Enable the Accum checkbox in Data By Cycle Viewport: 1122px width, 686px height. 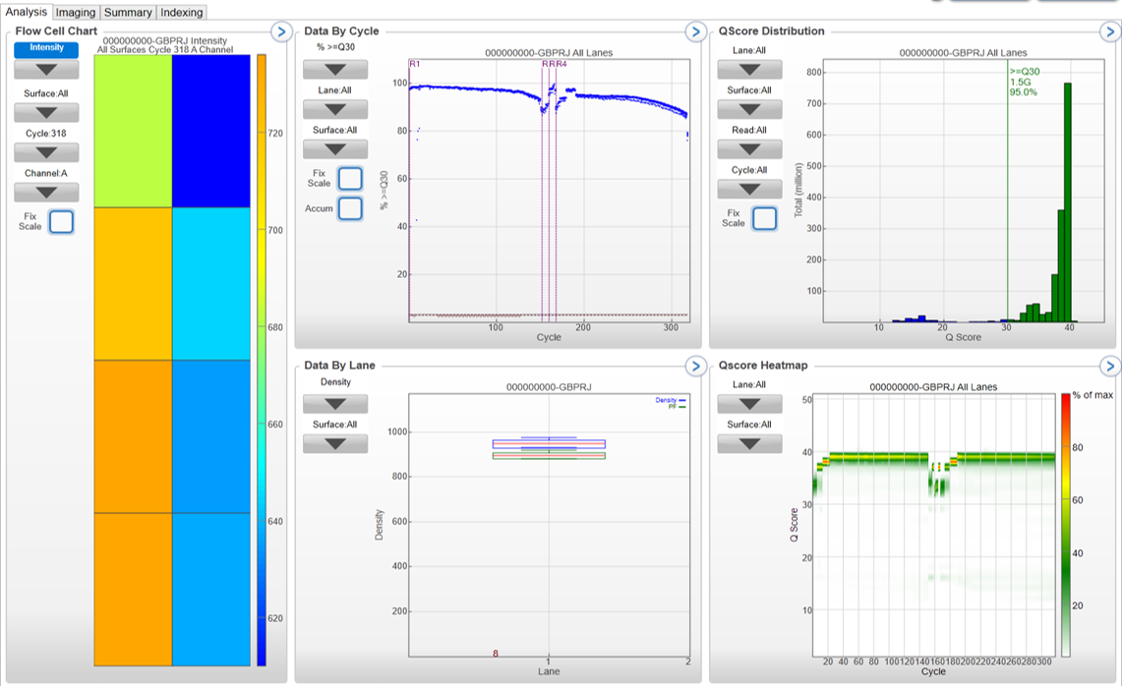click(x=349, y=208)
